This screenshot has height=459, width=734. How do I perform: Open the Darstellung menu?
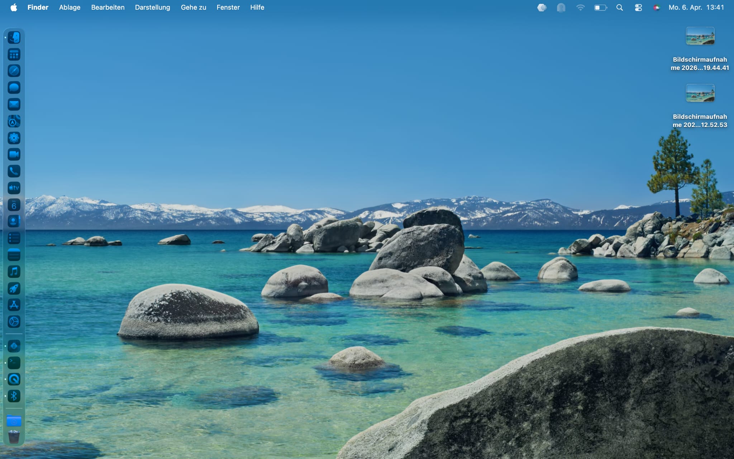(x=152, y=7)
